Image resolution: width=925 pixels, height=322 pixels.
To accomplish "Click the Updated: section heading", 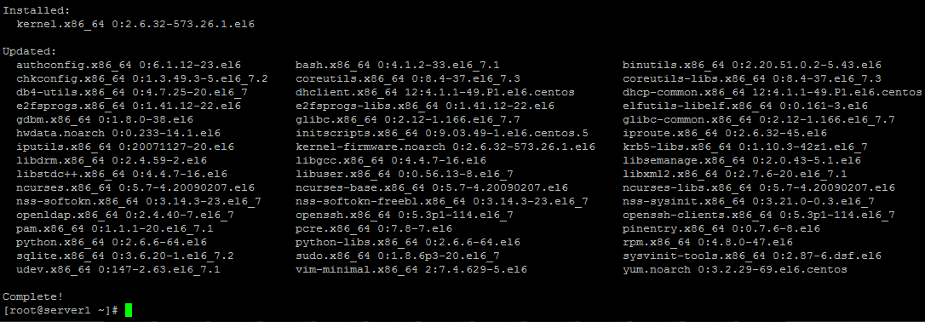I will click(x=30, y=51).
